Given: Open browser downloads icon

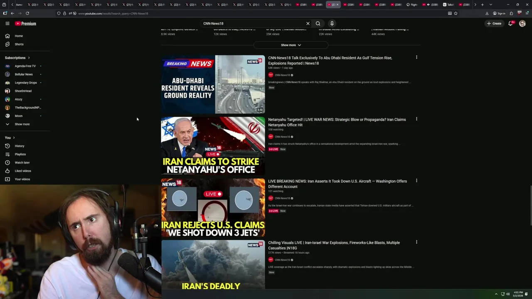Looking at the screenshot, I should click(487, 13).
